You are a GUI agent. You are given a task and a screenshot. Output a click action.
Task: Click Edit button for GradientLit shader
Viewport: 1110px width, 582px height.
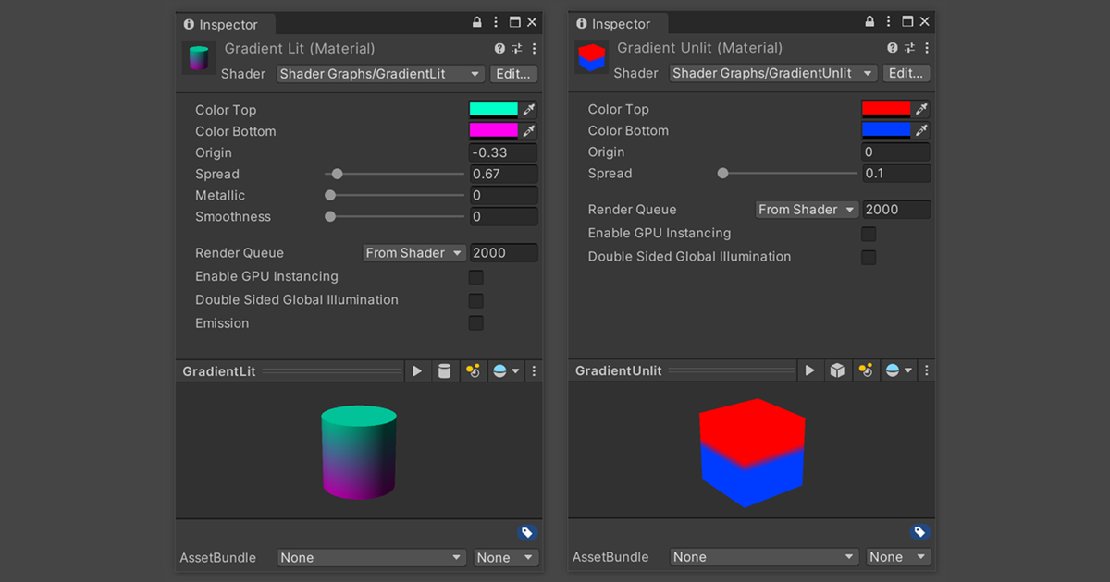[x=513, y=74]
